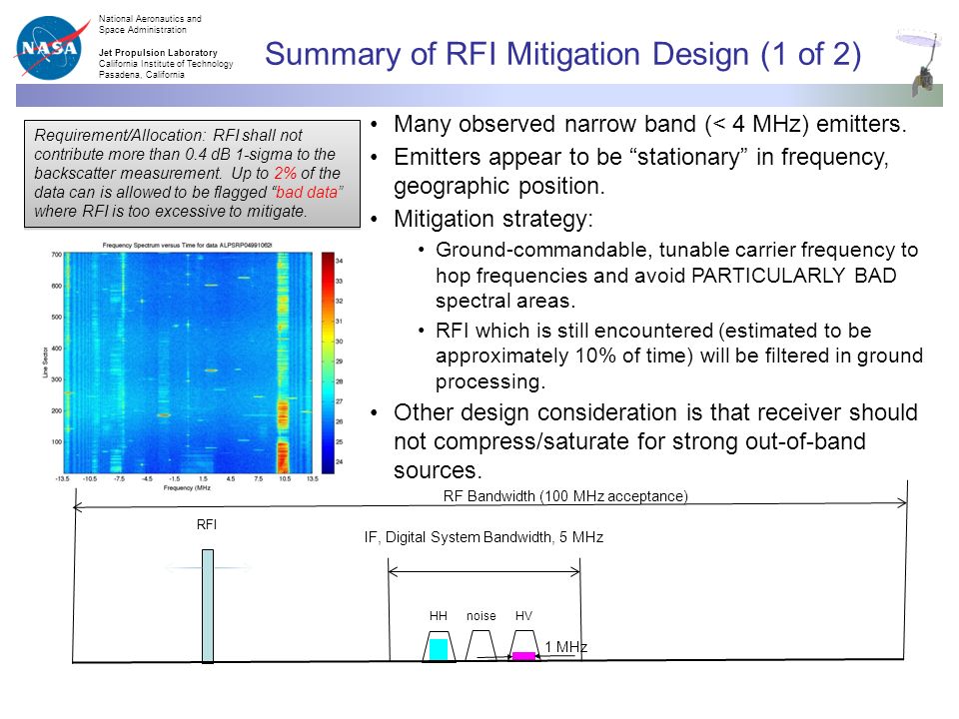Click the cyan HH channel block
The height and width of the screenshot is (719, 959).
pyautogui.click(x=439, y=649)
